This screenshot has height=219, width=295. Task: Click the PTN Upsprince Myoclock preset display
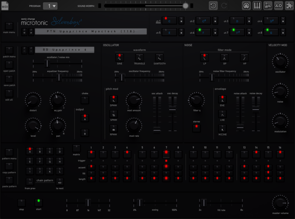[x=91, y=32]
